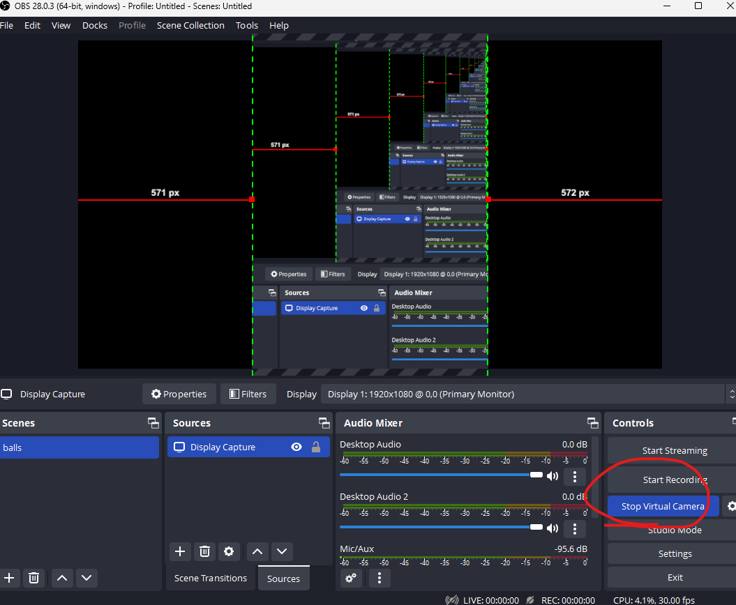Toggle visibility eye for Display Capture source
The image size is (736, 605).
pyautogui.click(x=296, y=447)
